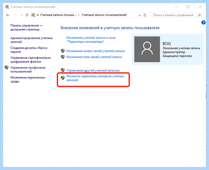This screenshot has width=209, height=170.
Task: Click the Защищена паролем status text
Action: [x=177, y=56]
